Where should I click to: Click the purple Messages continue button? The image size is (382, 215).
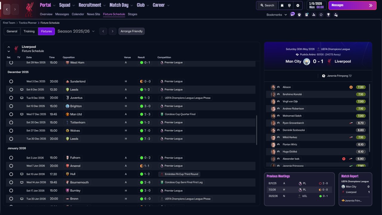click(352, 5)
